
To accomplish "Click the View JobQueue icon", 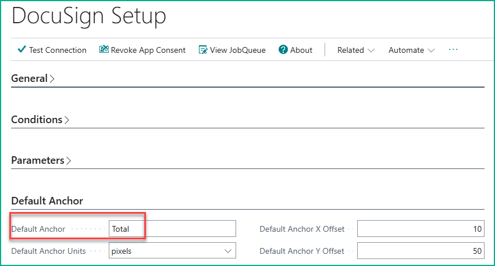I will point(203,50).
